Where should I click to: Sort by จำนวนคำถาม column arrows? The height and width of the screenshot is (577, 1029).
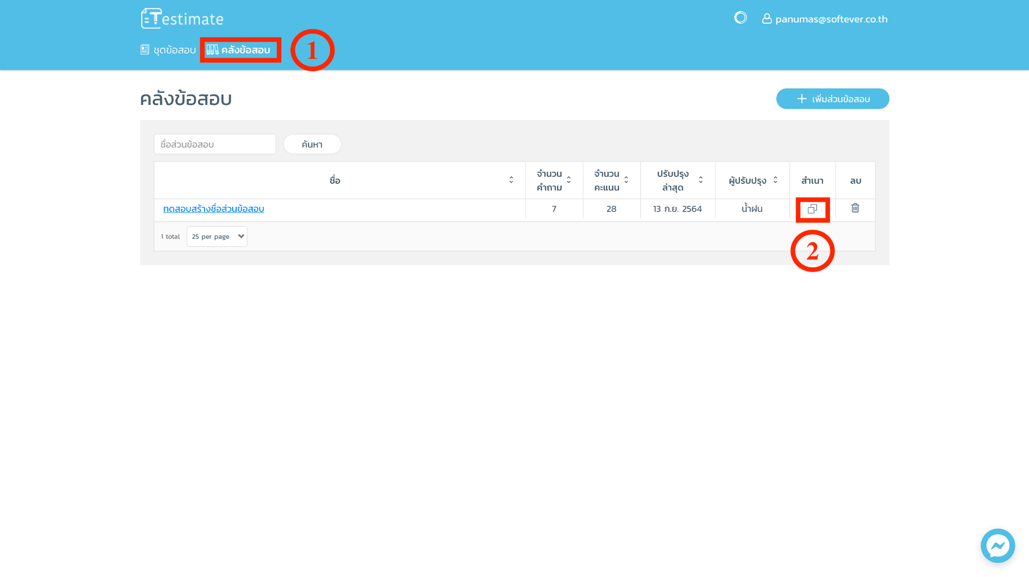569,180
